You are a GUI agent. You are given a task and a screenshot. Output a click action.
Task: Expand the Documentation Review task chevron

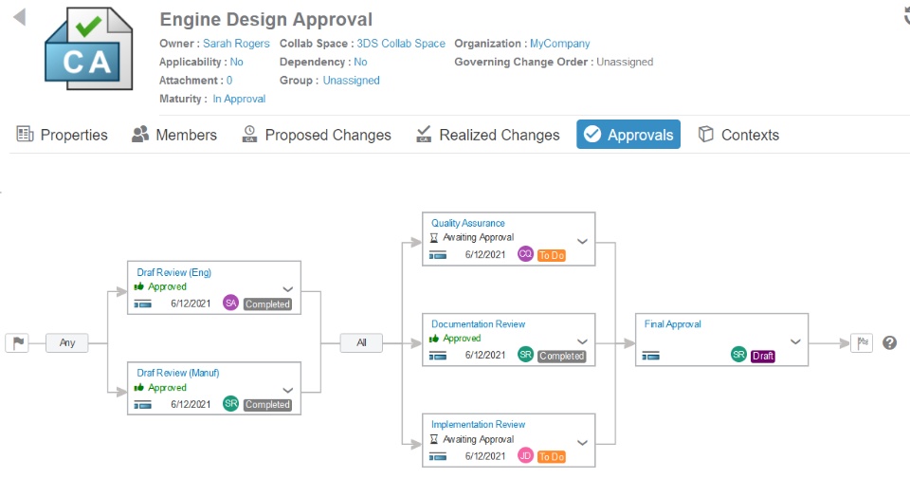[x=583, y=341]
